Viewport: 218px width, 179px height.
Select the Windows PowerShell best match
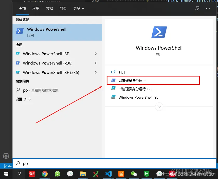(x=57, y=32)
